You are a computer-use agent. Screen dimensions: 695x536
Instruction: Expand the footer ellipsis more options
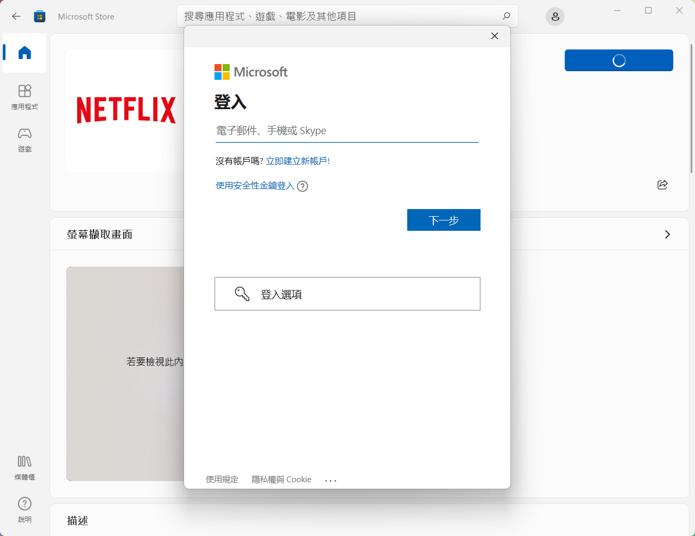330,481
